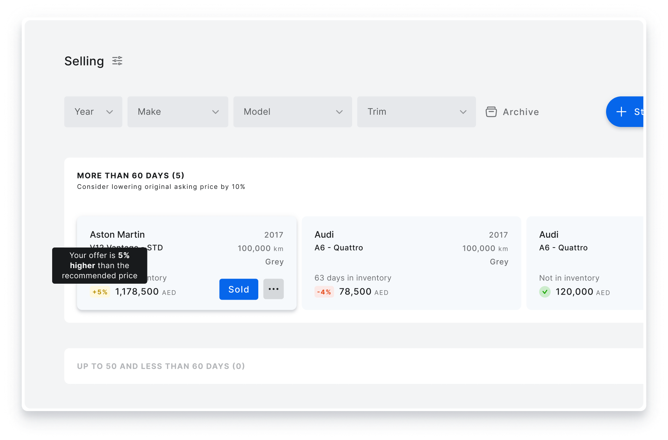Click the 120,000 AED price
Viewport: 668px width, 440px height.
point(583,292)
